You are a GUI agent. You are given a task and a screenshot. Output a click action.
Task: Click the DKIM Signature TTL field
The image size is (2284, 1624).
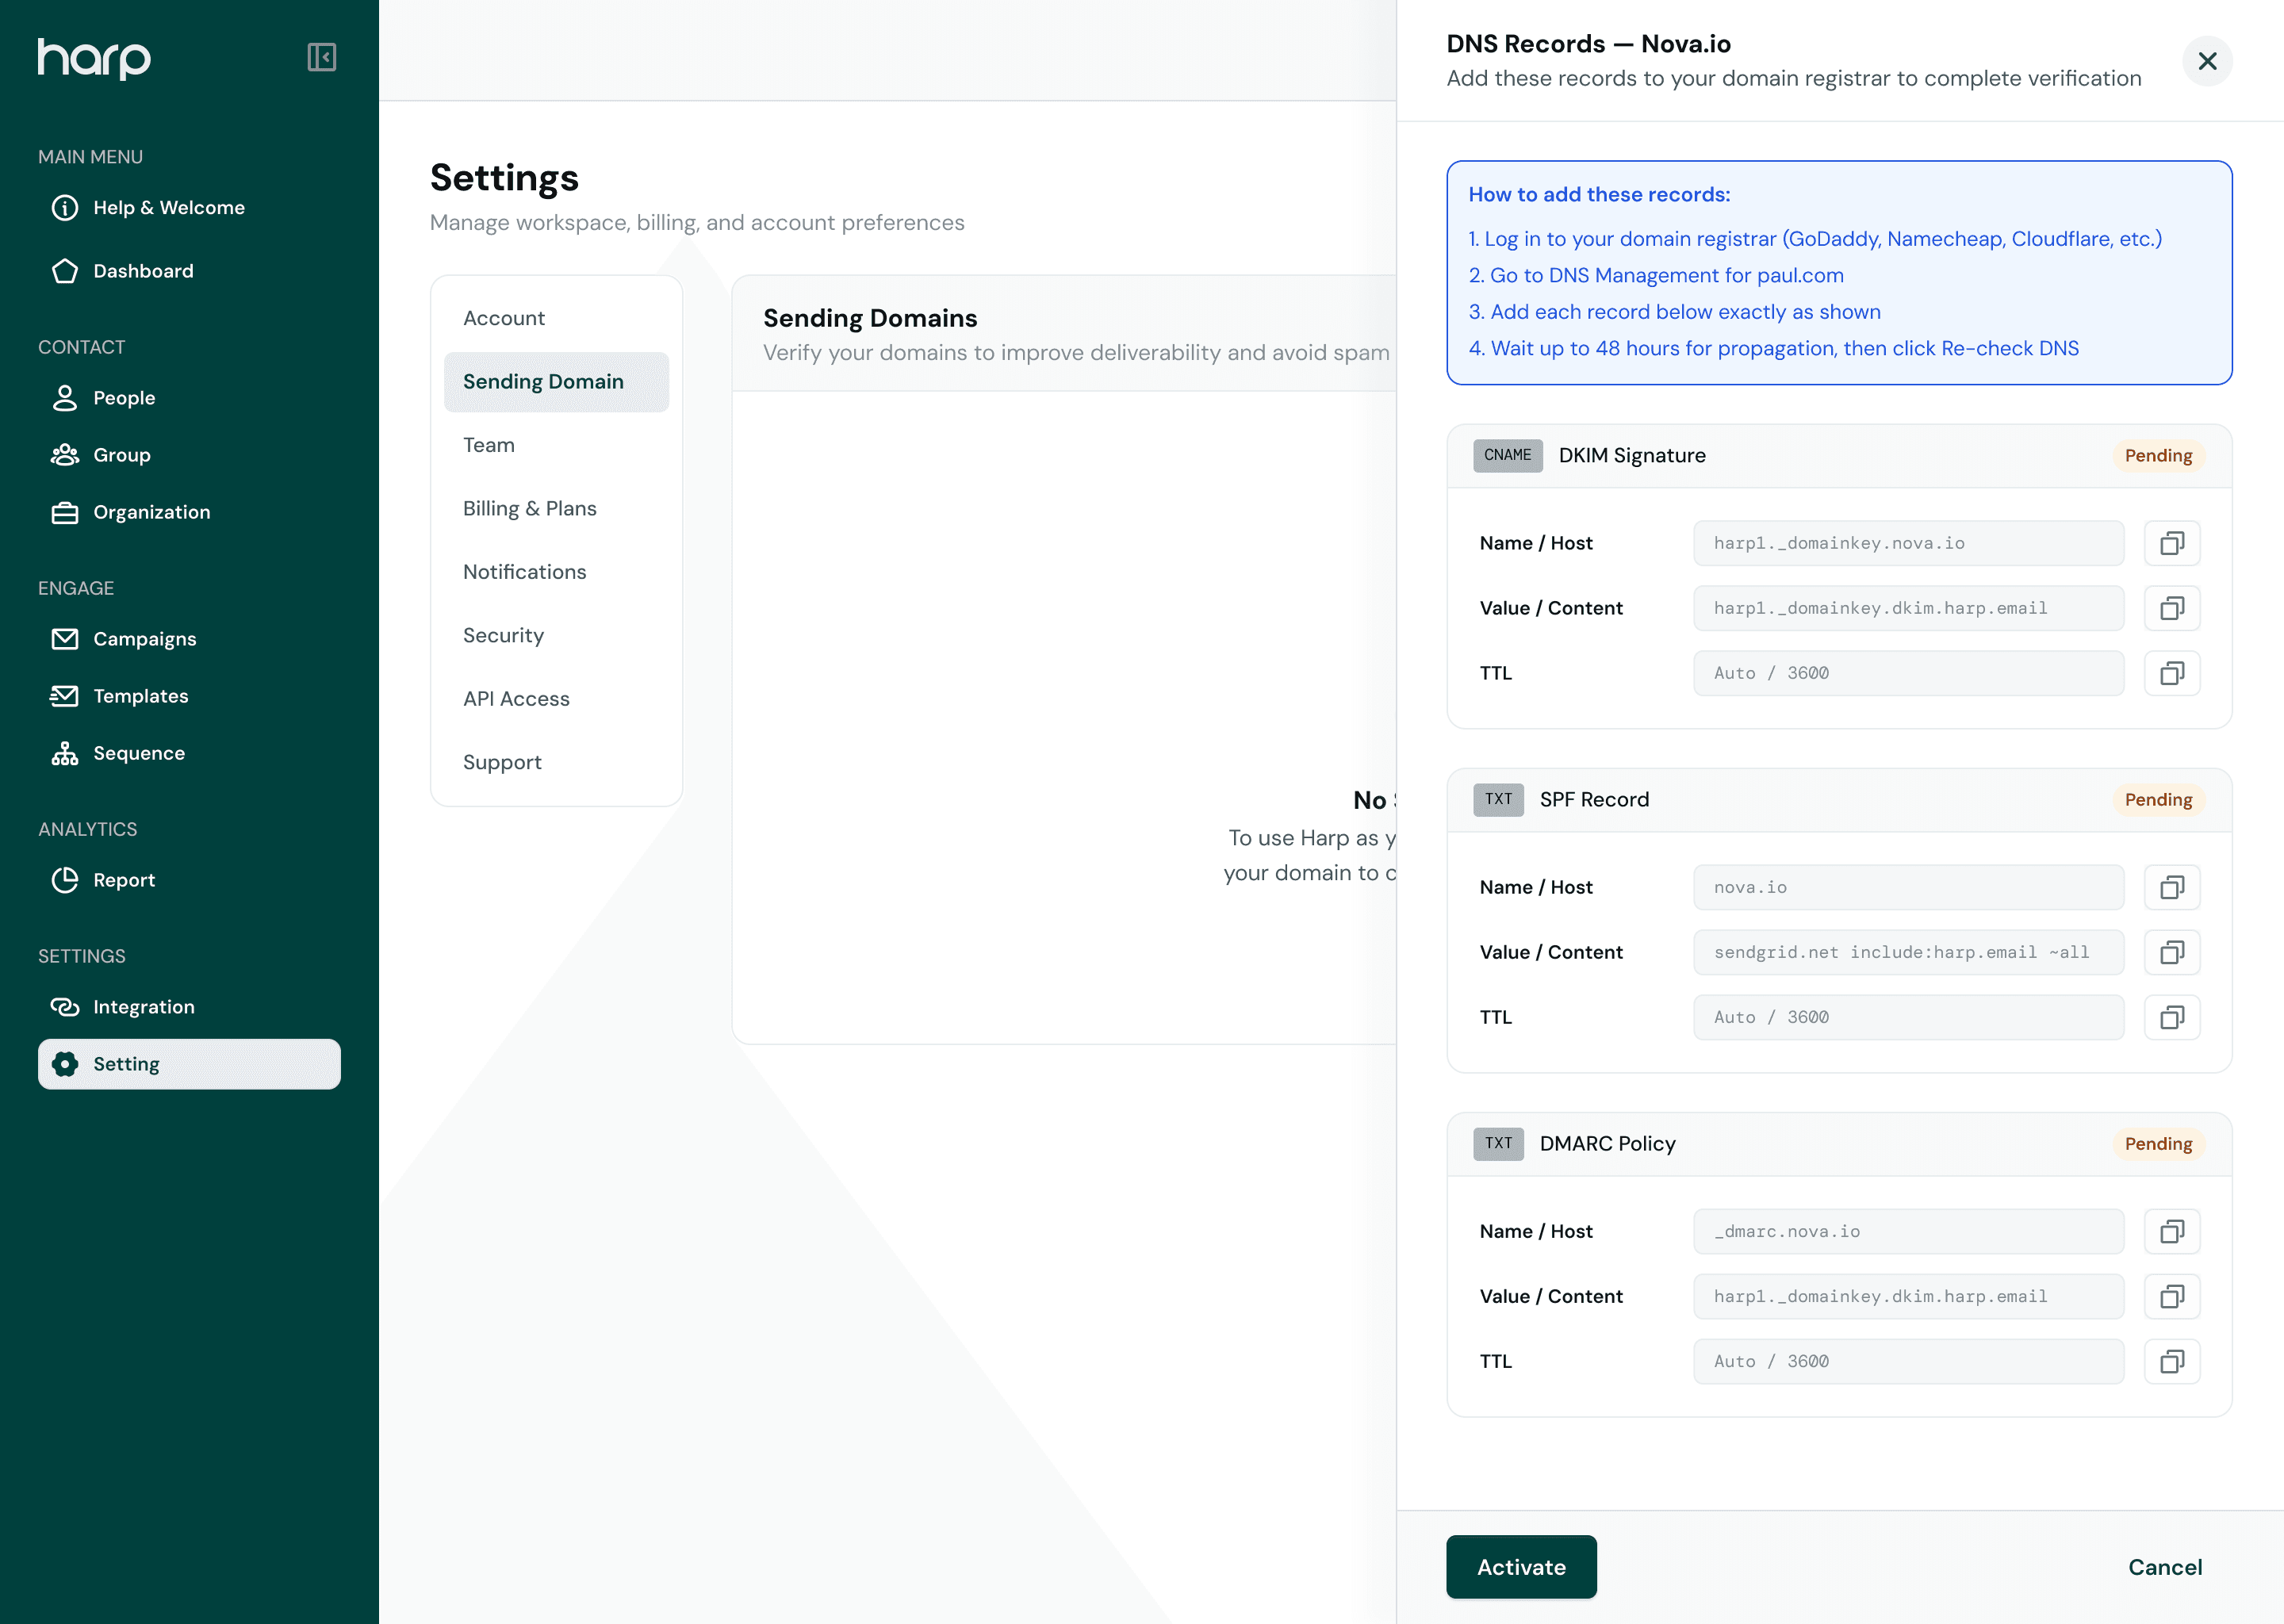tap(1908, 673)
